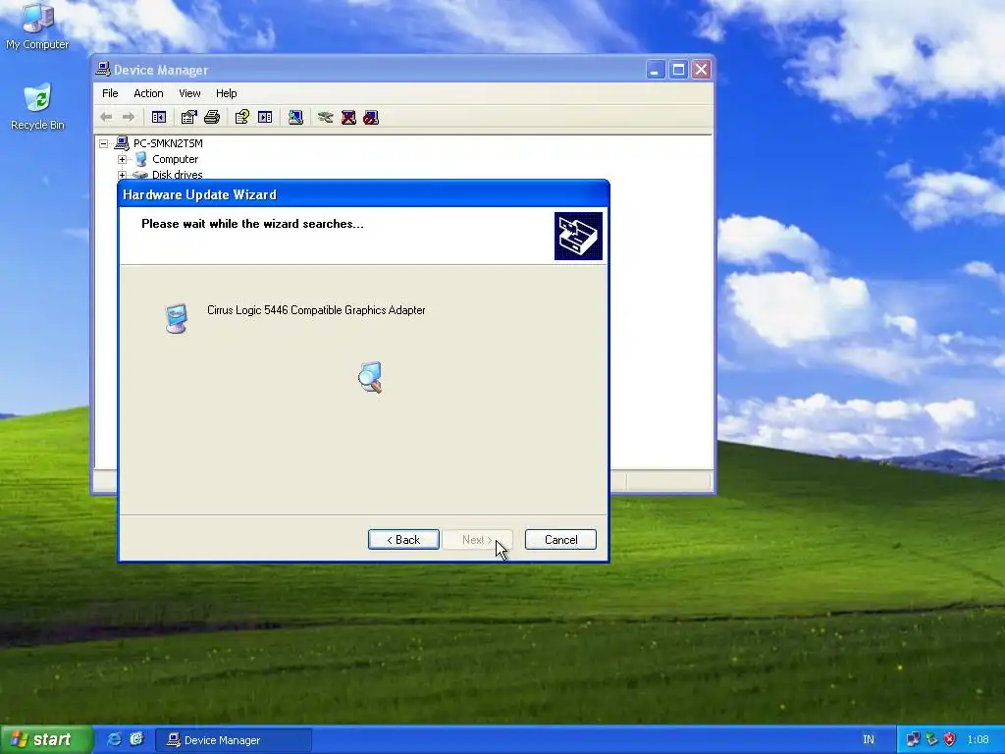
Task: Click the Device Manager taskbar button
Action: [x=234, y=740]
